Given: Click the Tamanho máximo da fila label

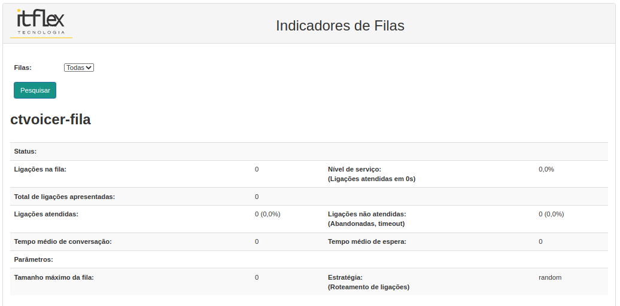Looking at the screenshot, I should (x=54, y=277).
